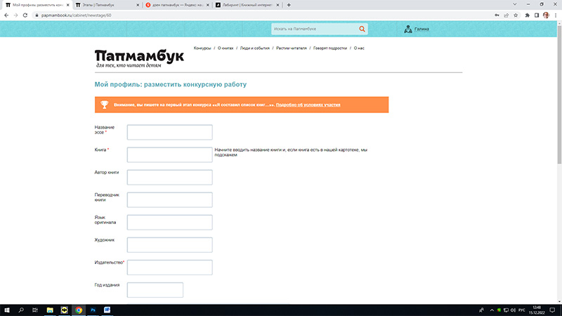Click the orange search magnifier icon
The image size is (562, 316).
click(x=362, y=29)
